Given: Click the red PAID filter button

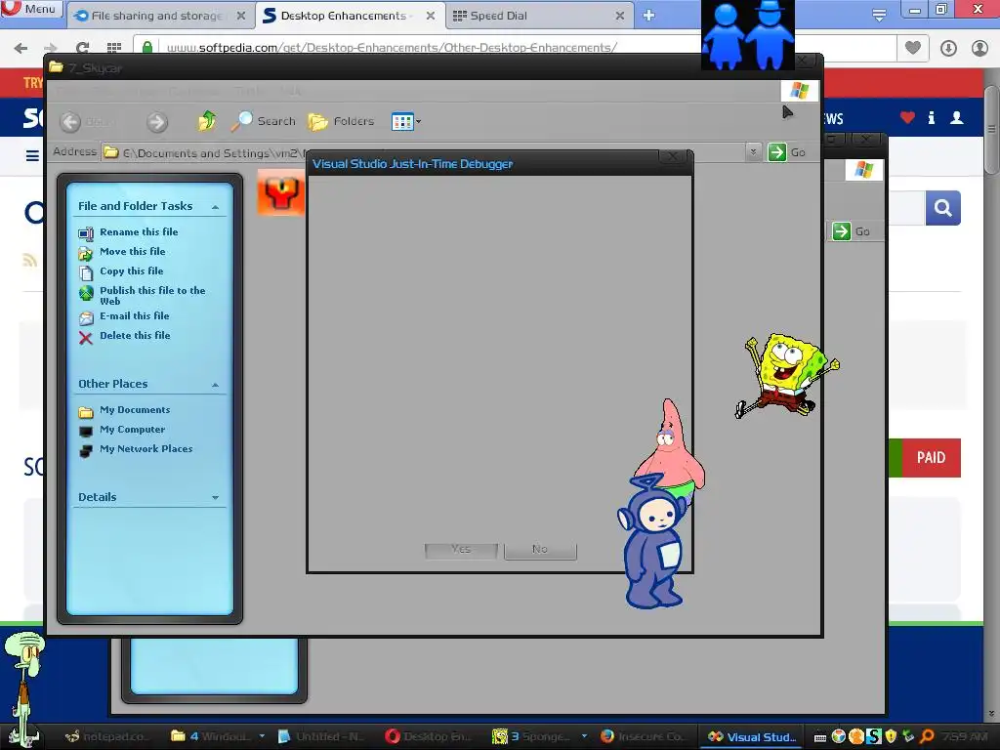Looking at the screenshot, I should [931, 458].
